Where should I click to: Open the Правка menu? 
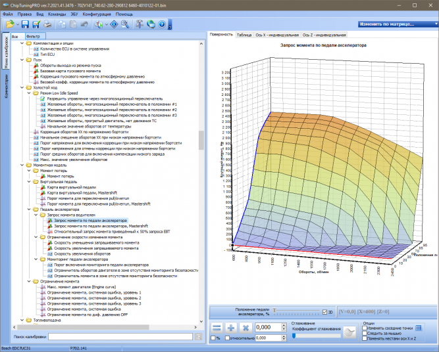(24, 14)
